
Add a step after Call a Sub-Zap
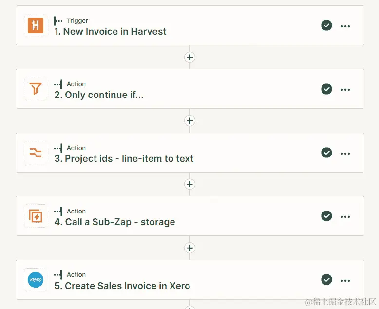pyautogui.click(x=189, y=248)
